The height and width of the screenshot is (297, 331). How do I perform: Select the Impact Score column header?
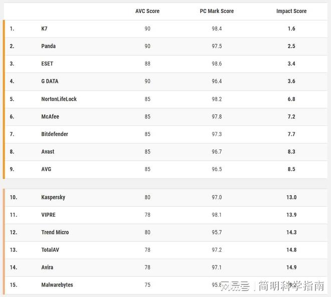[291, 11]
